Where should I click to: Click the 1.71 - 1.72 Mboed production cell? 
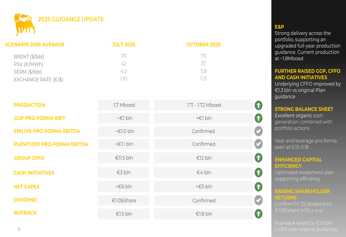[203, 105]
